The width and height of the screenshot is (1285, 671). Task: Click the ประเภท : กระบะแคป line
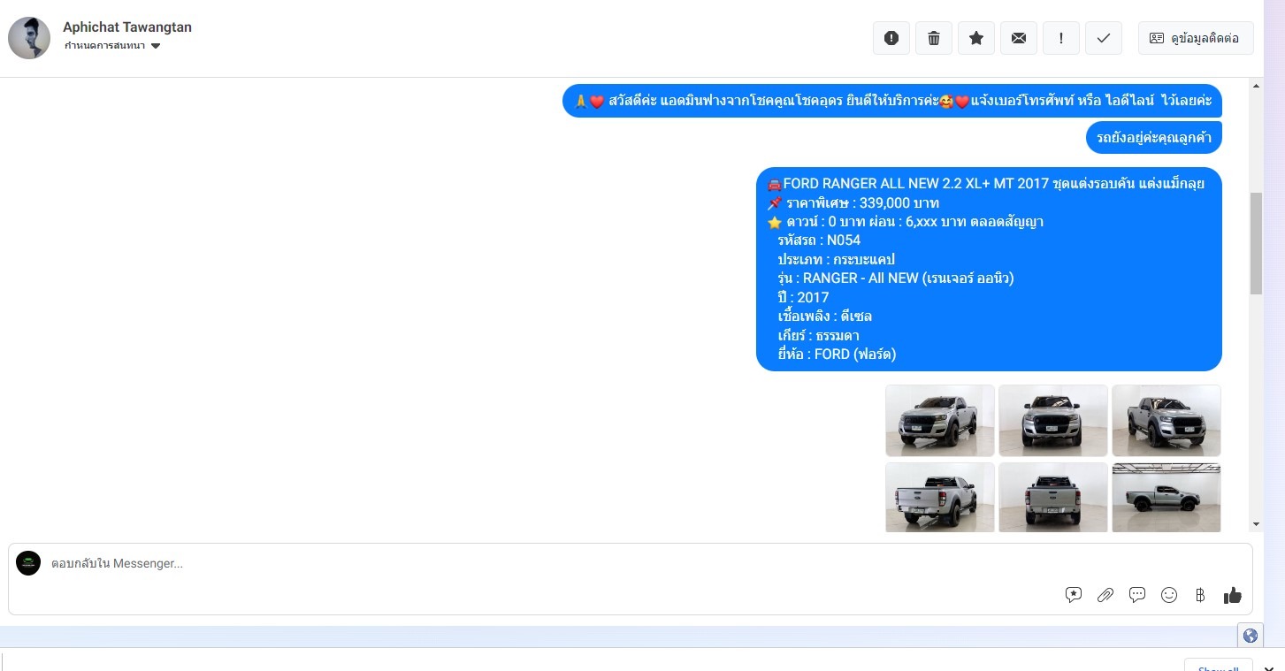click(837, 260)
